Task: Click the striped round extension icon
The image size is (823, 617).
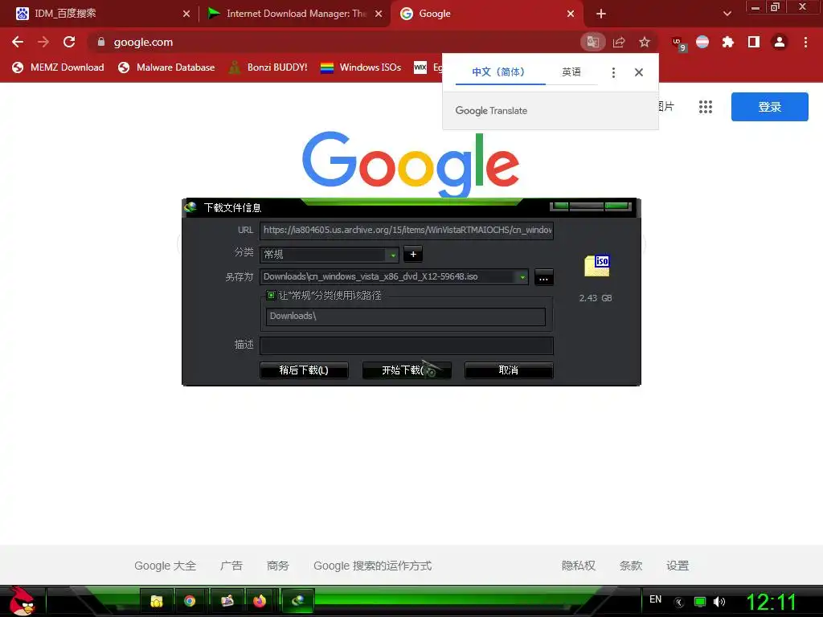Action: click(x=702, y=42)
